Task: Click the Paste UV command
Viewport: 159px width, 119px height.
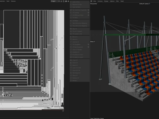Action: [x=79, y=63]
